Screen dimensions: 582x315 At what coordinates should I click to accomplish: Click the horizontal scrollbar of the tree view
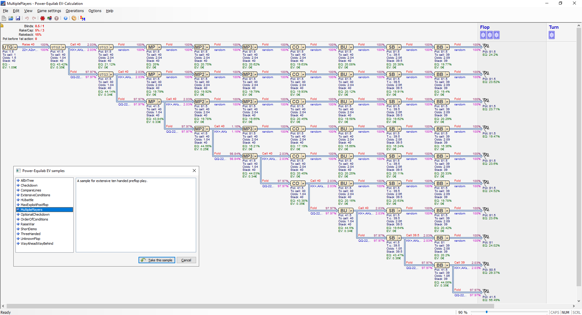[250, 306]
